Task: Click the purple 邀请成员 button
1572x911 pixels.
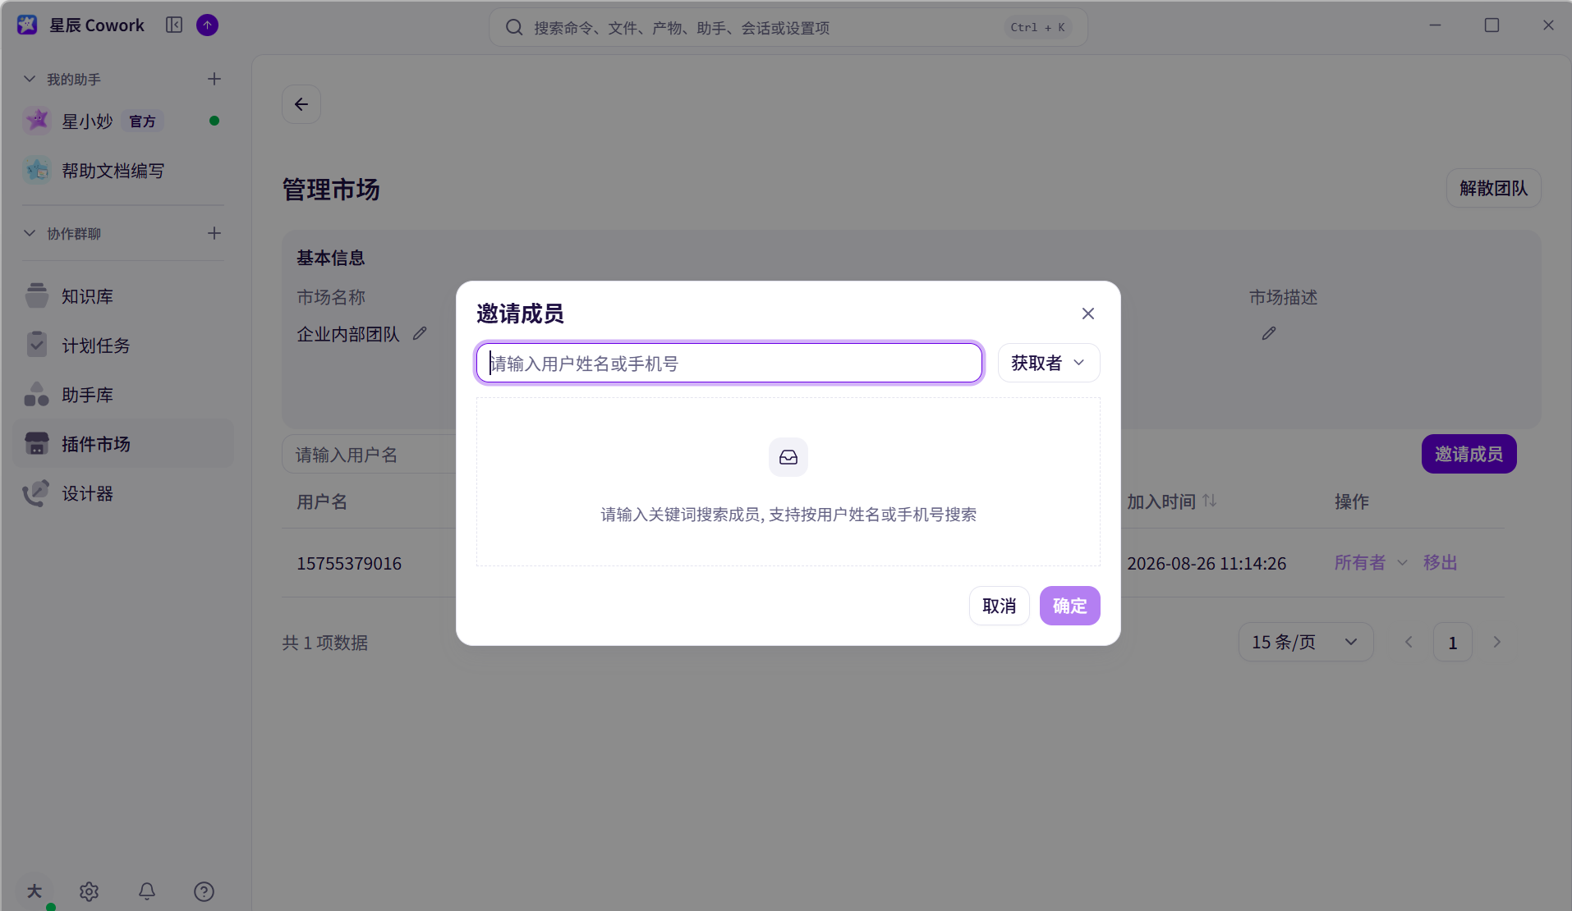Action: point(1469,454)
